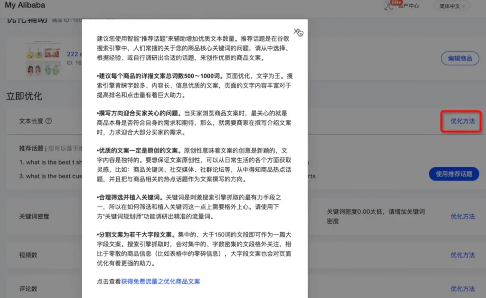Click the 文本长度 help question icon

[49, 121]
